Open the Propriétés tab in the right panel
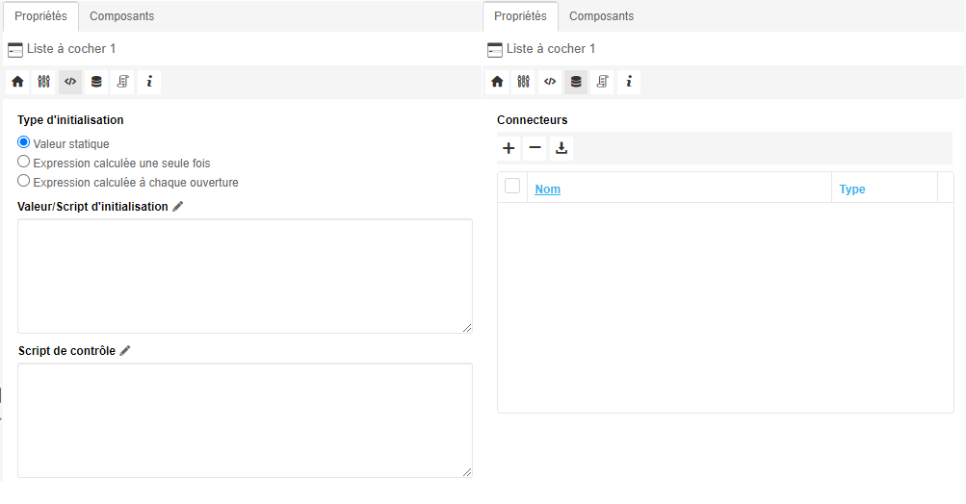966x504 pixels. tap(520, 16)
